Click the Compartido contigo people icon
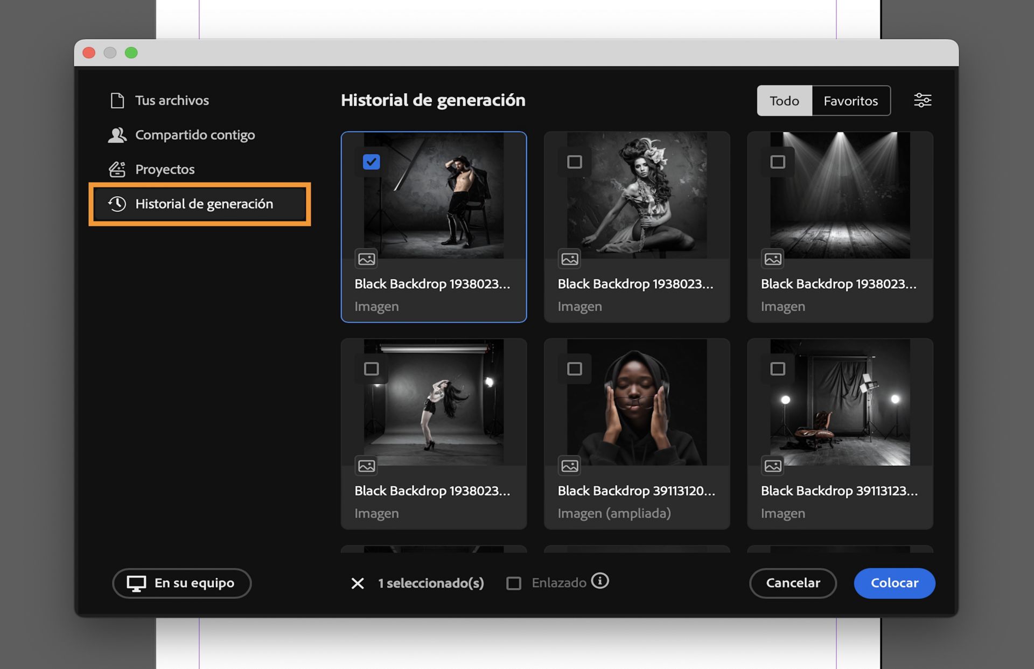This screenshot has width=1034, height=669. coord(117,135)
